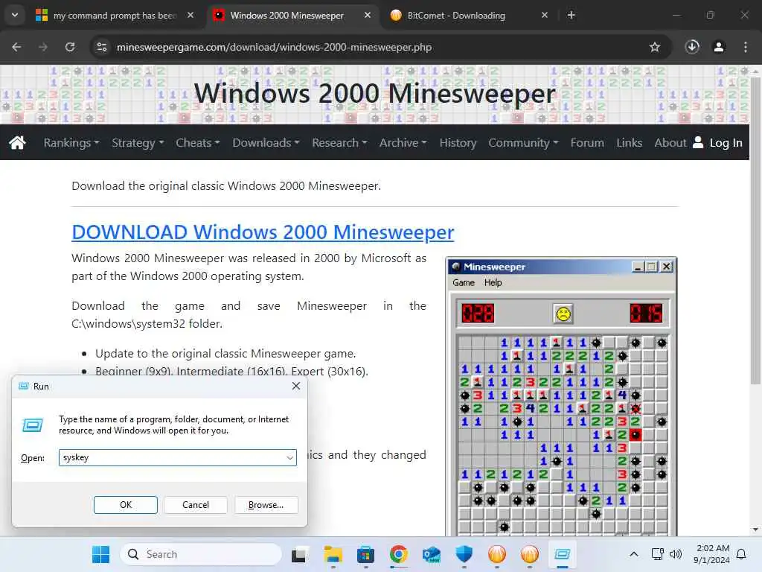Expand the Research menu
This screenshot has width=762, height=572.
click(339, 142)
